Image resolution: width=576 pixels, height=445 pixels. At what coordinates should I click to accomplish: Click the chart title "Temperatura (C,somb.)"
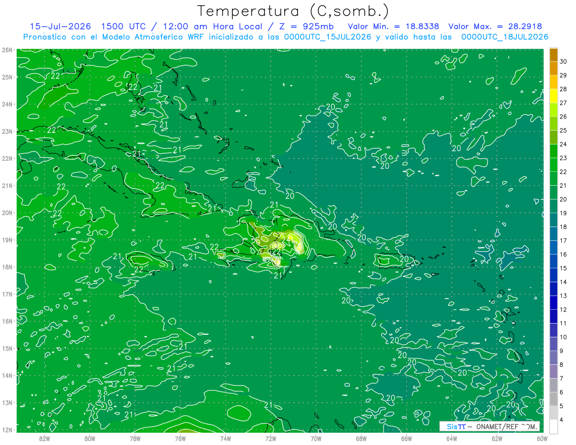[x=293, y=11]
